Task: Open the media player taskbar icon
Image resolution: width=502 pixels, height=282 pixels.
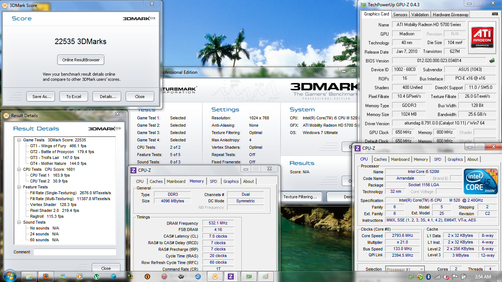Action: [79, 276]
